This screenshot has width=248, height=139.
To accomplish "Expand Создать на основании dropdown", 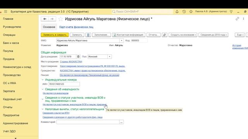I will point(183,35).
